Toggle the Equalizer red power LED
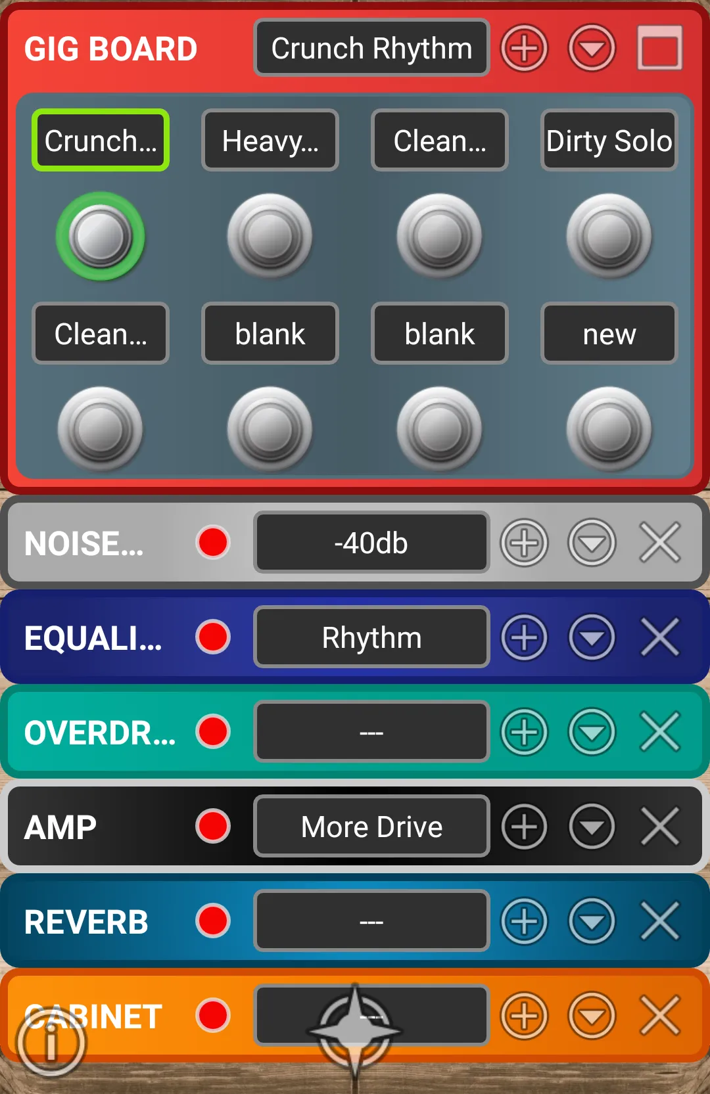This screenshot has height=1094, width=710. pos(213,637)
